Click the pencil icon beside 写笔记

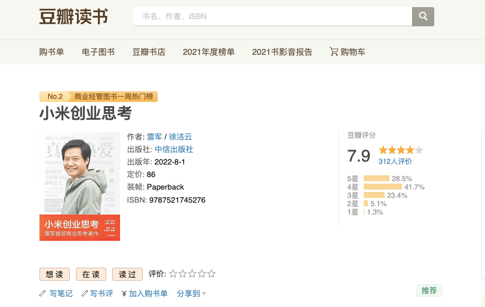pos(42,293)
